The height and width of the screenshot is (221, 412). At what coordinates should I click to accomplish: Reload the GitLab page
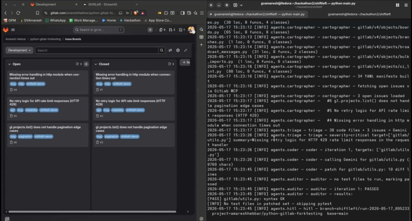pyautogui.click(x=18, y=13)
